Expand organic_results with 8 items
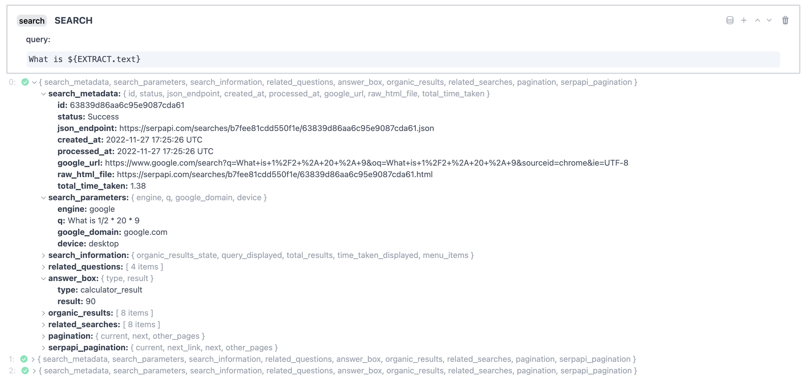The height and width of the screenshot is (378, 805). pyautogui.click(x=44, y=313)
